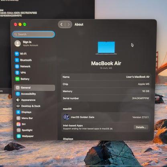This screenshot has width=167, height=167.
Task: Click the VPN icon in sidebar
Action: pos(17,73)
